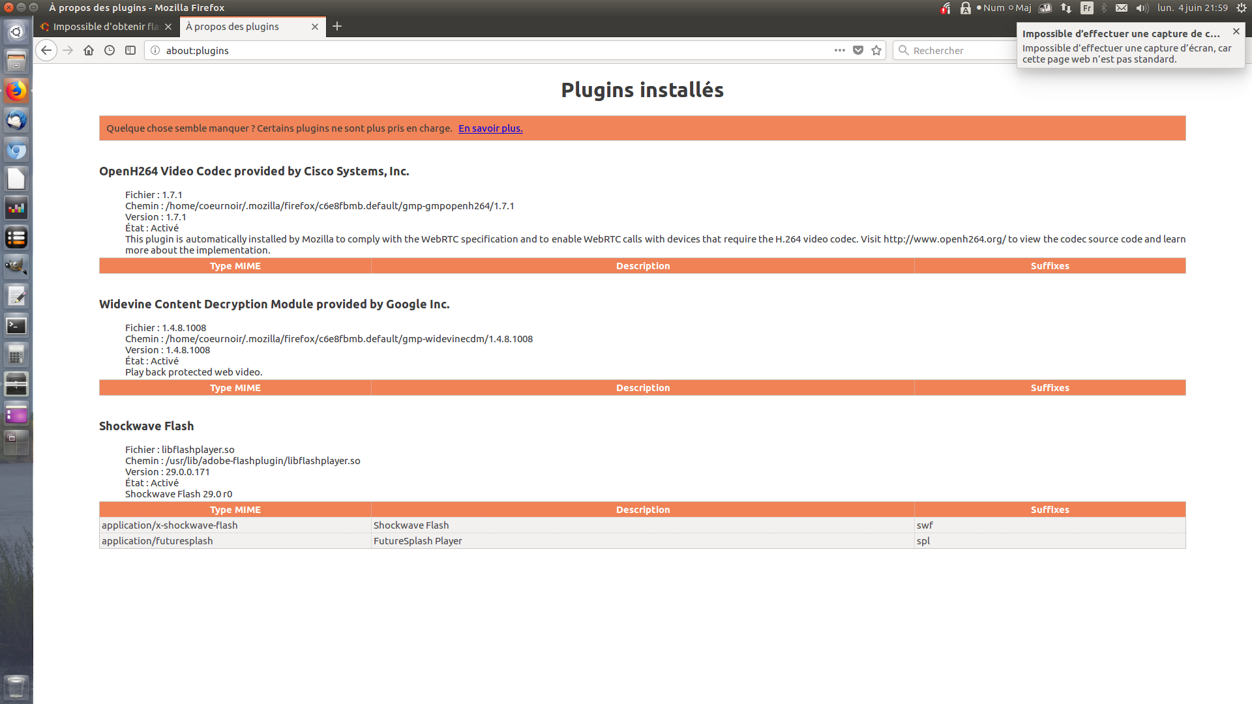This screenshot has width=1252, height=704.
Task: Open the blank document icon in launcher
Action: point(16,179)
